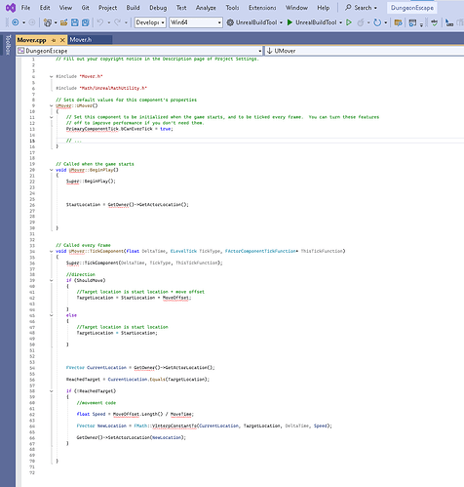Image resolution: width=464 pixels, height=487 pixels.
Task: Open the UMover type navigation dropdown
Action: (x=365, y=51)
